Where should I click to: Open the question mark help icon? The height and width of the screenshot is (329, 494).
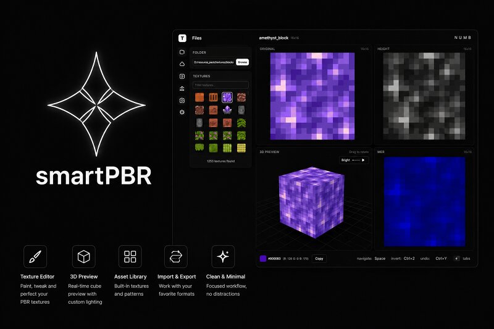[182, 76]
